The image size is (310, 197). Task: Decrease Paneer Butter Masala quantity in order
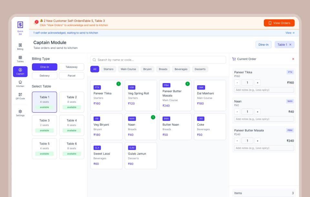[237, 141]
